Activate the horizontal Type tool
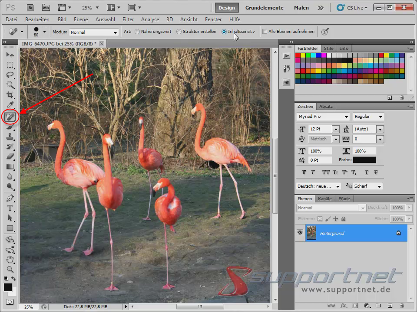 tap(10, 208)
